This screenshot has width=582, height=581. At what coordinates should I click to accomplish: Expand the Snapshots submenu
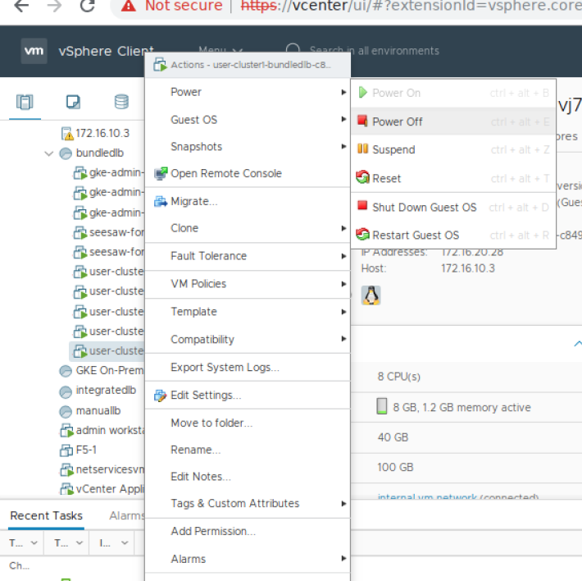[197, 146]
